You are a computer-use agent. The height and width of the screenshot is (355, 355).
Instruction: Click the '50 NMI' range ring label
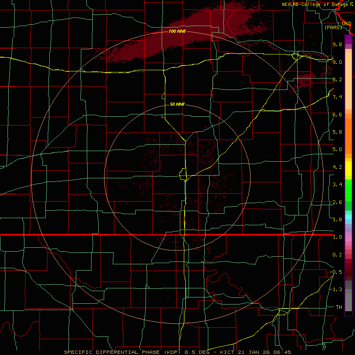click(x=177, y=104)
